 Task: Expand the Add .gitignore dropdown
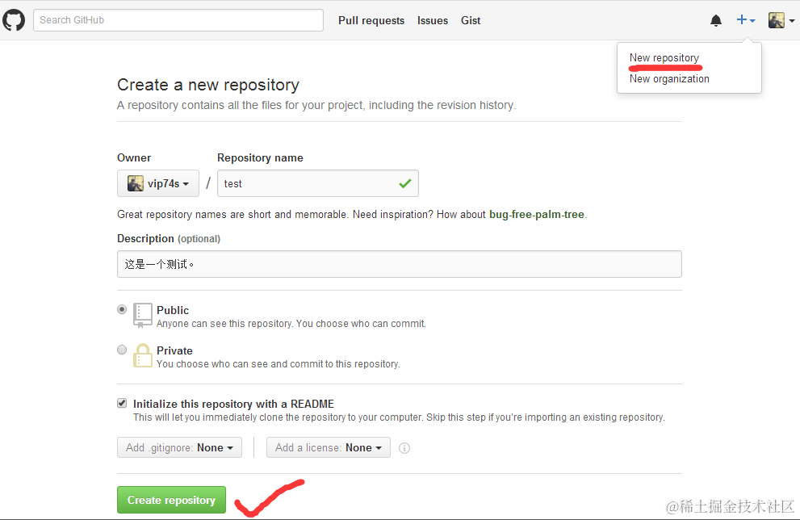(x=179, y=447)
